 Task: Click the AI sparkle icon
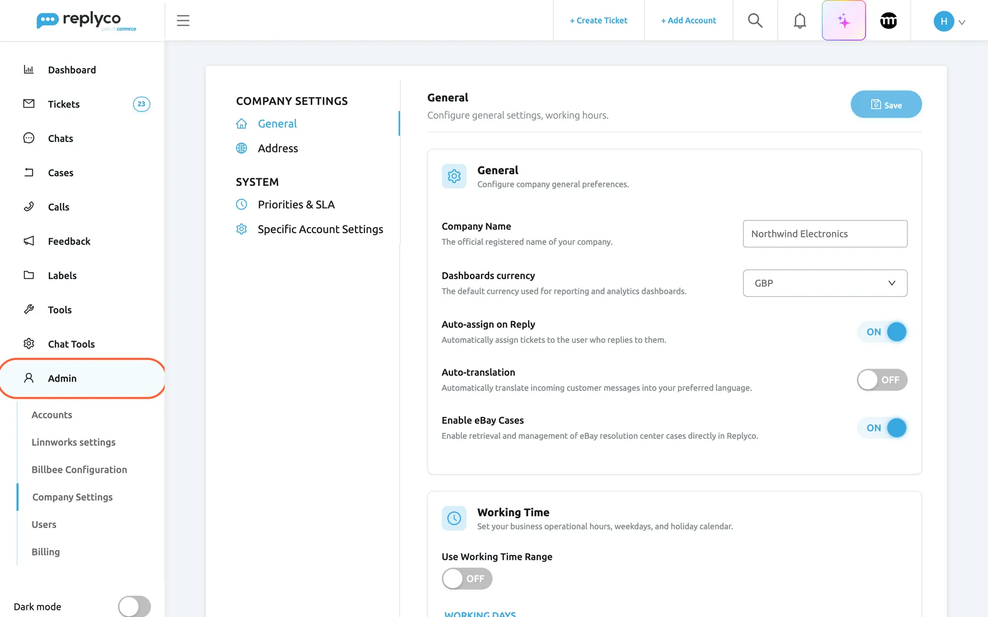(844, 21)
